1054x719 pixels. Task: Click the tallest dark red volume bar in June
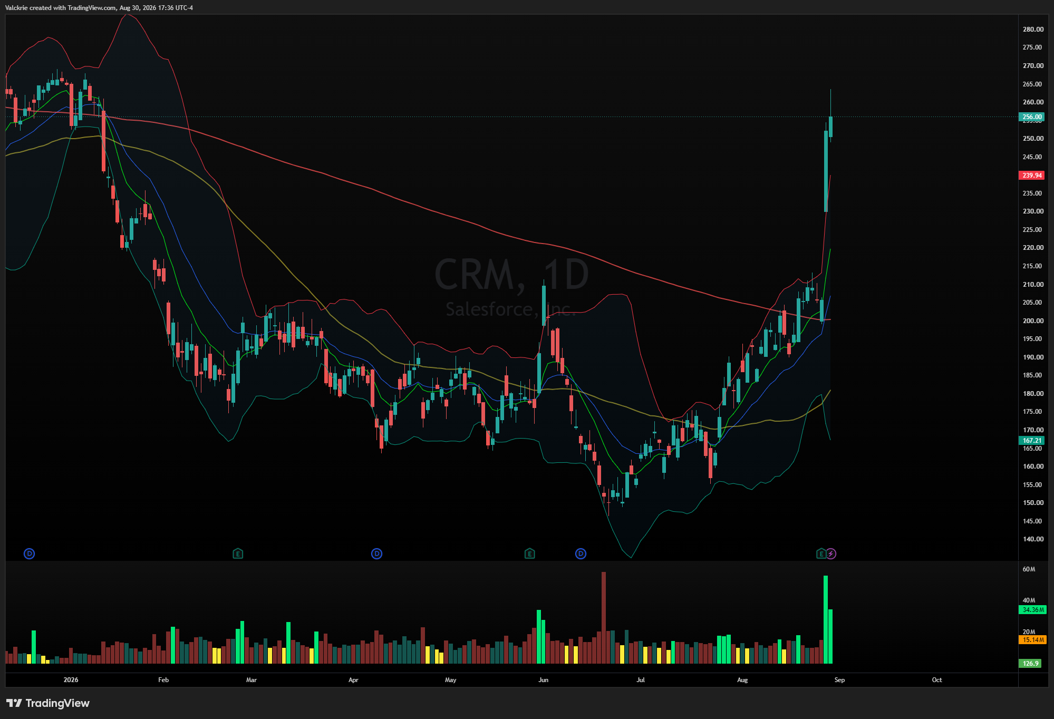604,618
